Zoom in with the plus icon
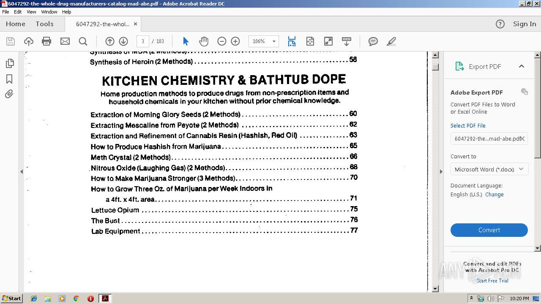This screenshot has height=304, width=541. [235, 41]
